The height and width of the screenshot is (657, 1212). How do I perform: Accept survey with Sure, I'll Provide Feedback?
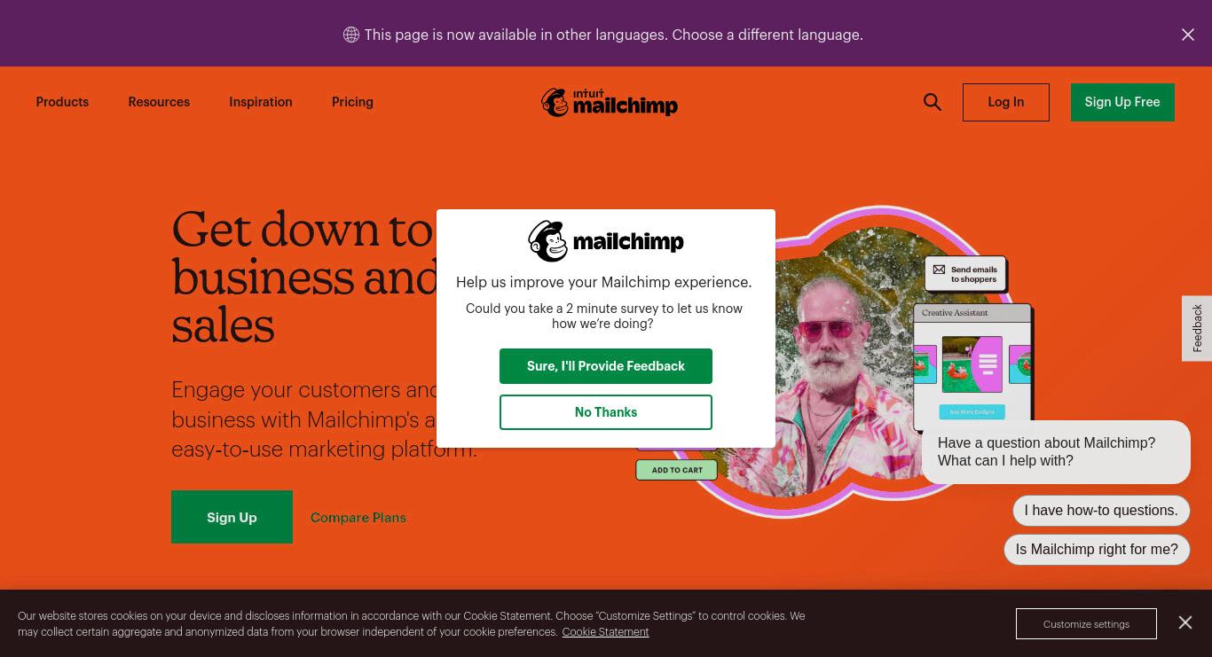606,366
